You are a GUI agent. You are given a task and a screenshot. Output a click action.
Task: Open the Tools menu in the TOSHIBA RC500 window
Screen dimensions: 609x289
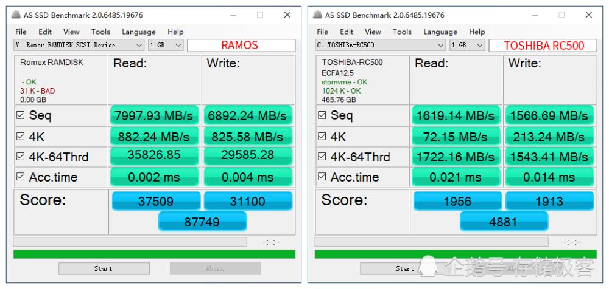pos(402,32)
